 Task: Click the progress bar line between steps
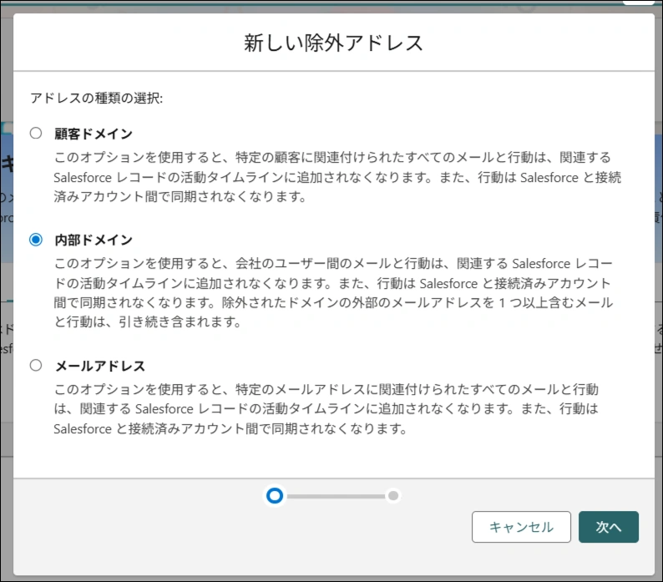[x=334, y=496]
